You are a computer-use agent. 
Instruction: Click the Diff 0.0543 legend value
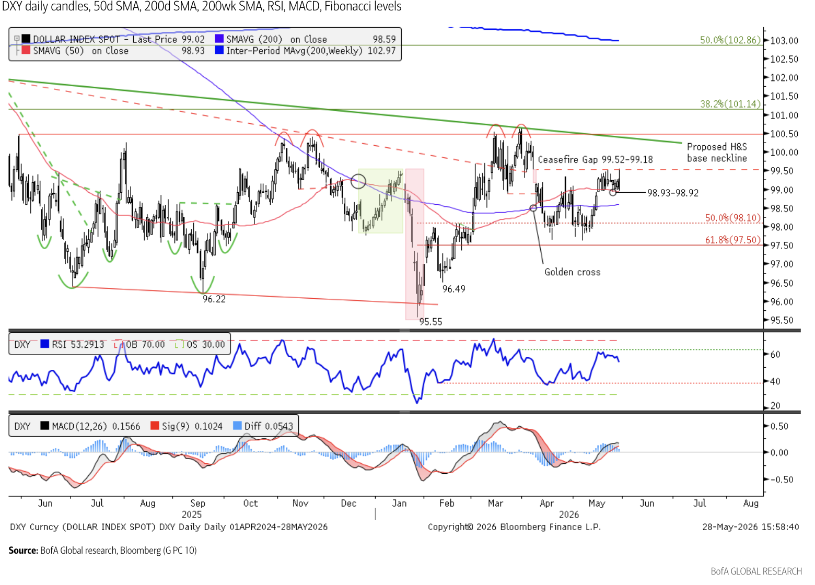(x=269, y=426)
